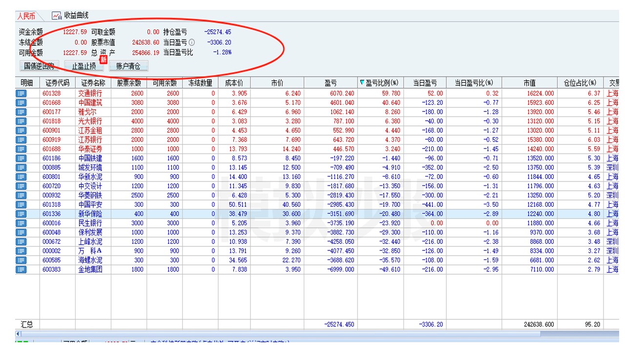Open details icon for 光大银行 row
Viewport: 625px width, 352px height.
coord(21,121)
